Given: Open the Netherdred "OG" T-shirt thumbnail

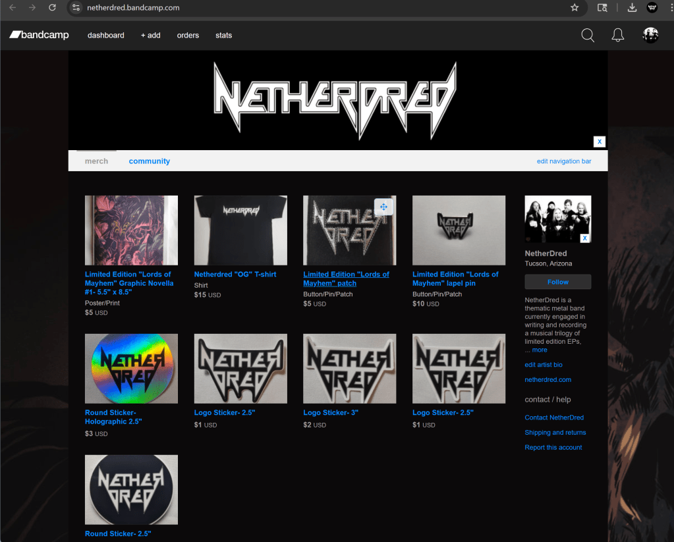Looking at the screenshot, I should point(240,230).
